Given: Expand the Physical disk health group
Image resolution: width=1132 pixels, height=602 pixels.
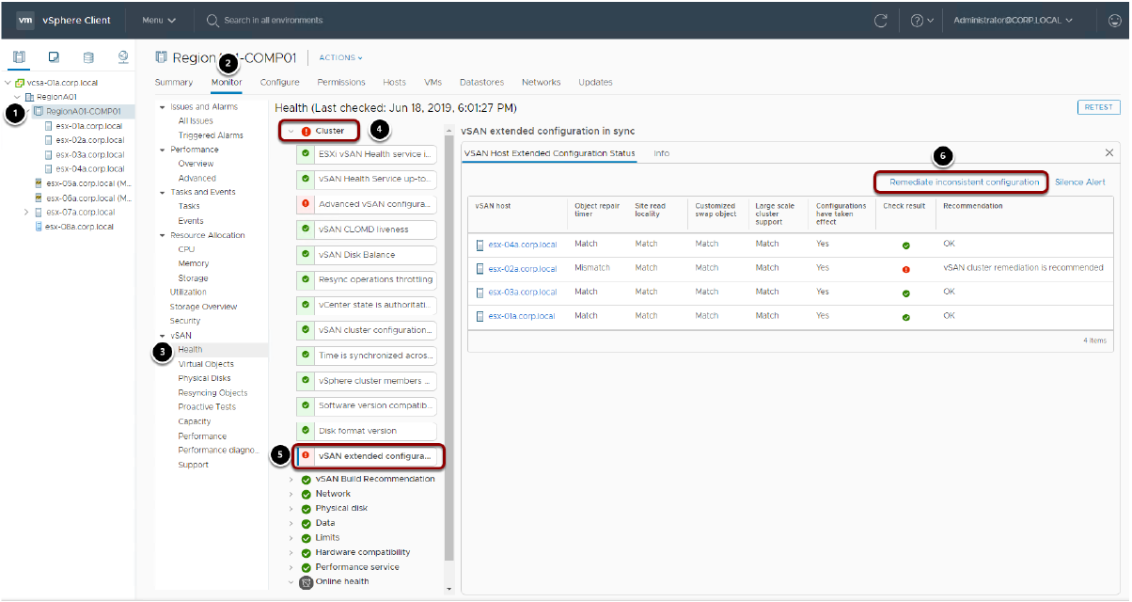Looking at the screenshot, I should point(291,508).
